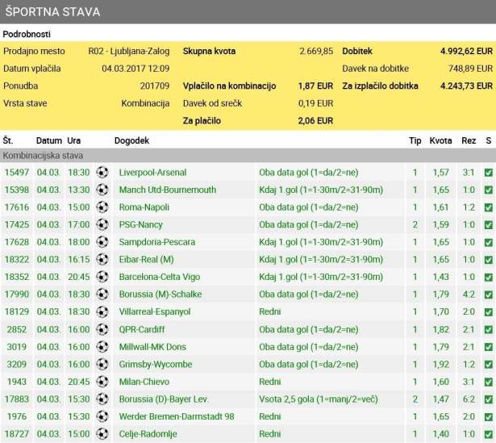Viewport: 496px width, 443px height.
Task: Click the soccer ball icon for PSG-Nancy
Action: pyautogui.click(x=102, y=224)
